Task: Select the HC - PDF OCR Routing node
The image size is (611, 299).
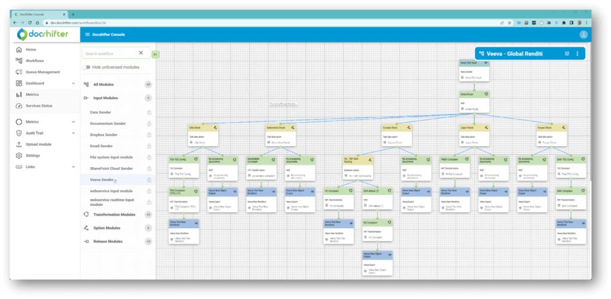Action: click(x=358, y=168)
